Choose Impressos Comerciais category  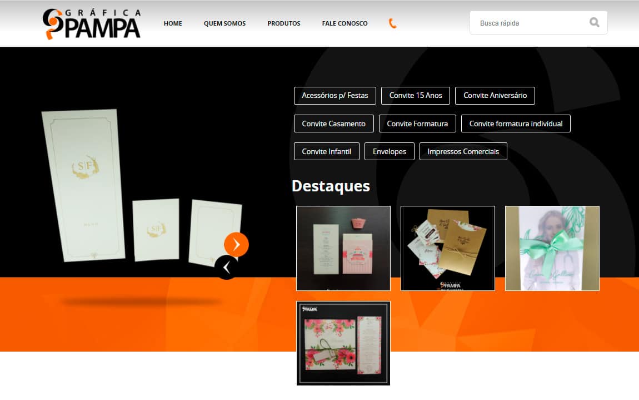click(463, 151)
